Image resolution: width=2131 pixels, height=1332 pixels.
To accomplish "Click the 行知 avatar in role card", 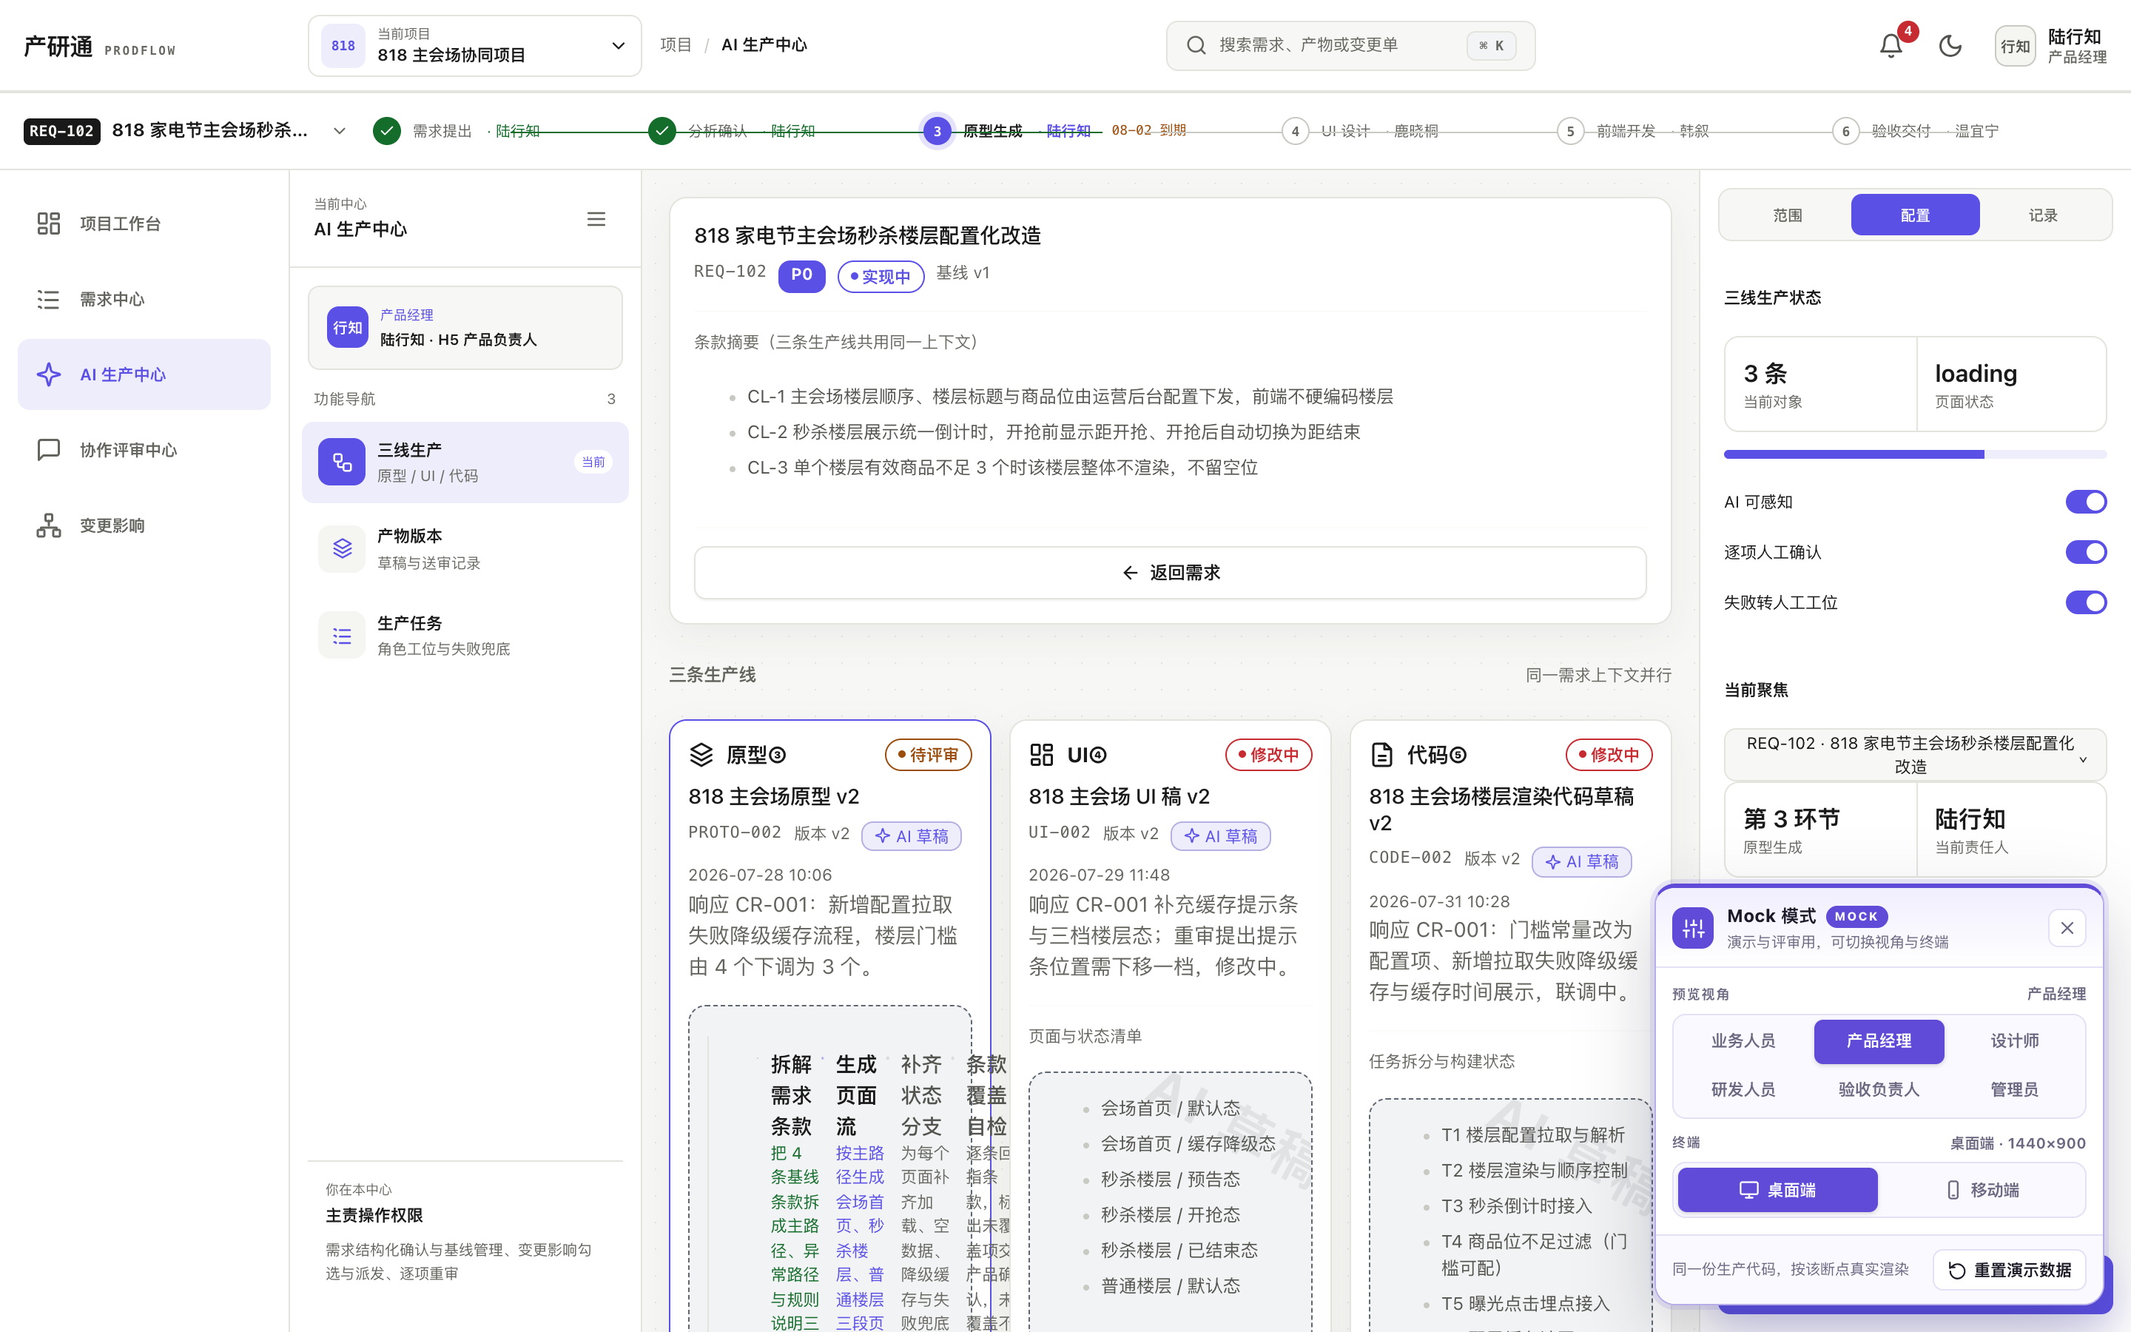I will [x=347, y=328].
